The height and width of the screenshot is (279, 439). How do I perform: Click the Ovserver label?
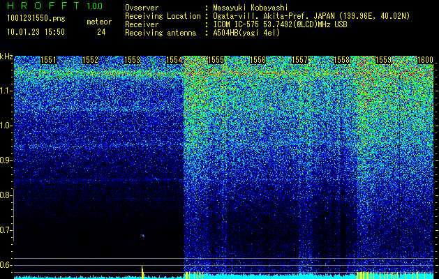tap(142, 8)
